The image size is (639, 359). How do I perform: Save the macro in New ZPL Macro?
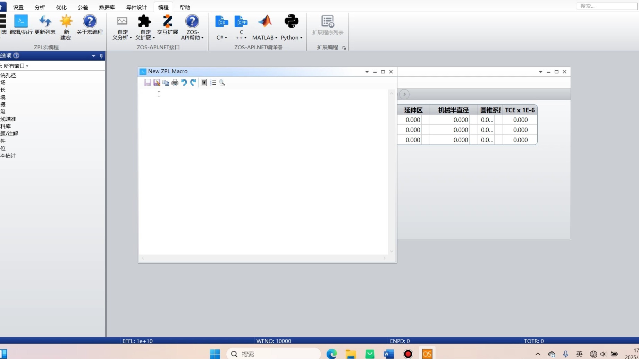pos(148,83)
